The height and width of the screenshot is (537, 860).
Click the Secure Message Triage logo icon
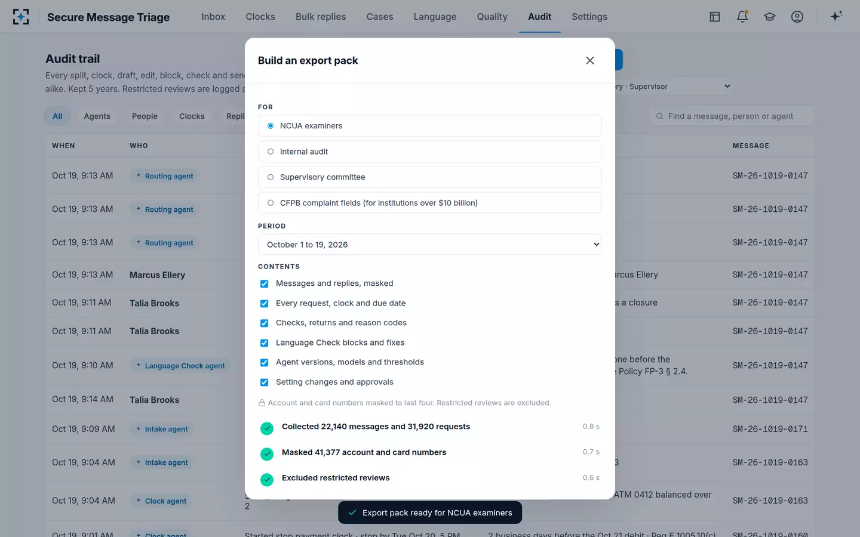pos(21,17)
